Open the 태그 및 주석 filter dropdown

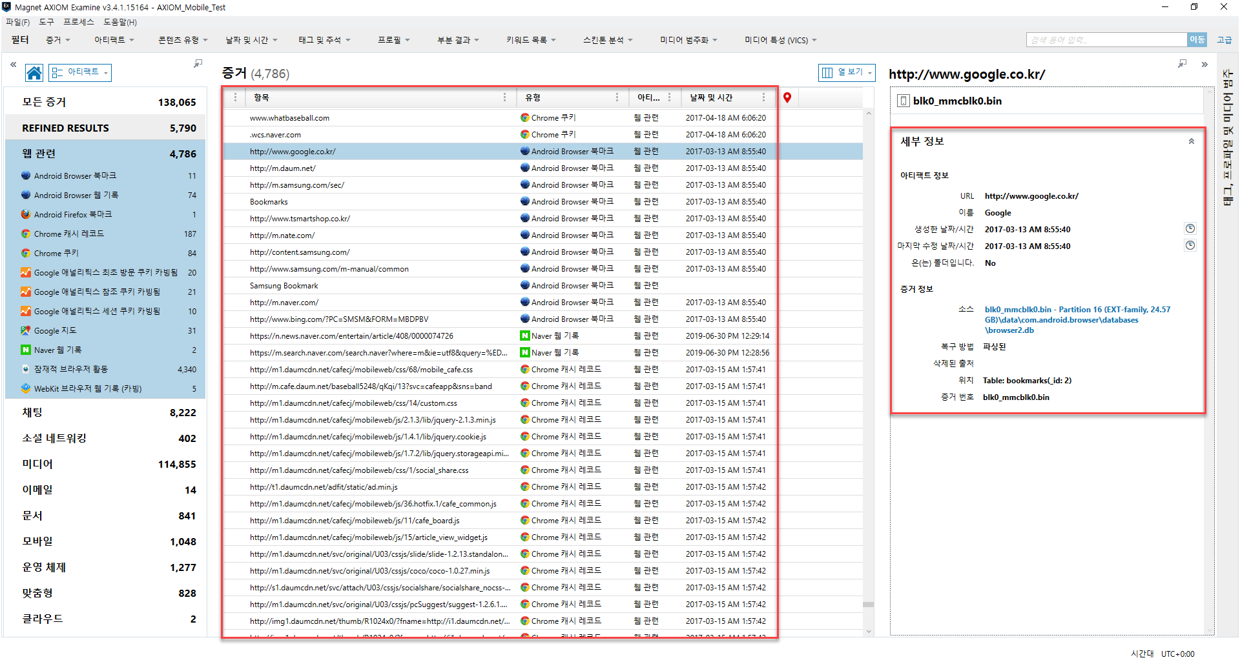pos(324,40)
